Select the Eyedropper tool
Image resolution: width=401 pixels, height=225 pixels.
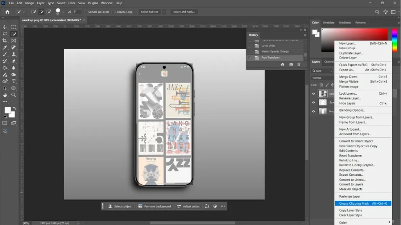[5, 47]
